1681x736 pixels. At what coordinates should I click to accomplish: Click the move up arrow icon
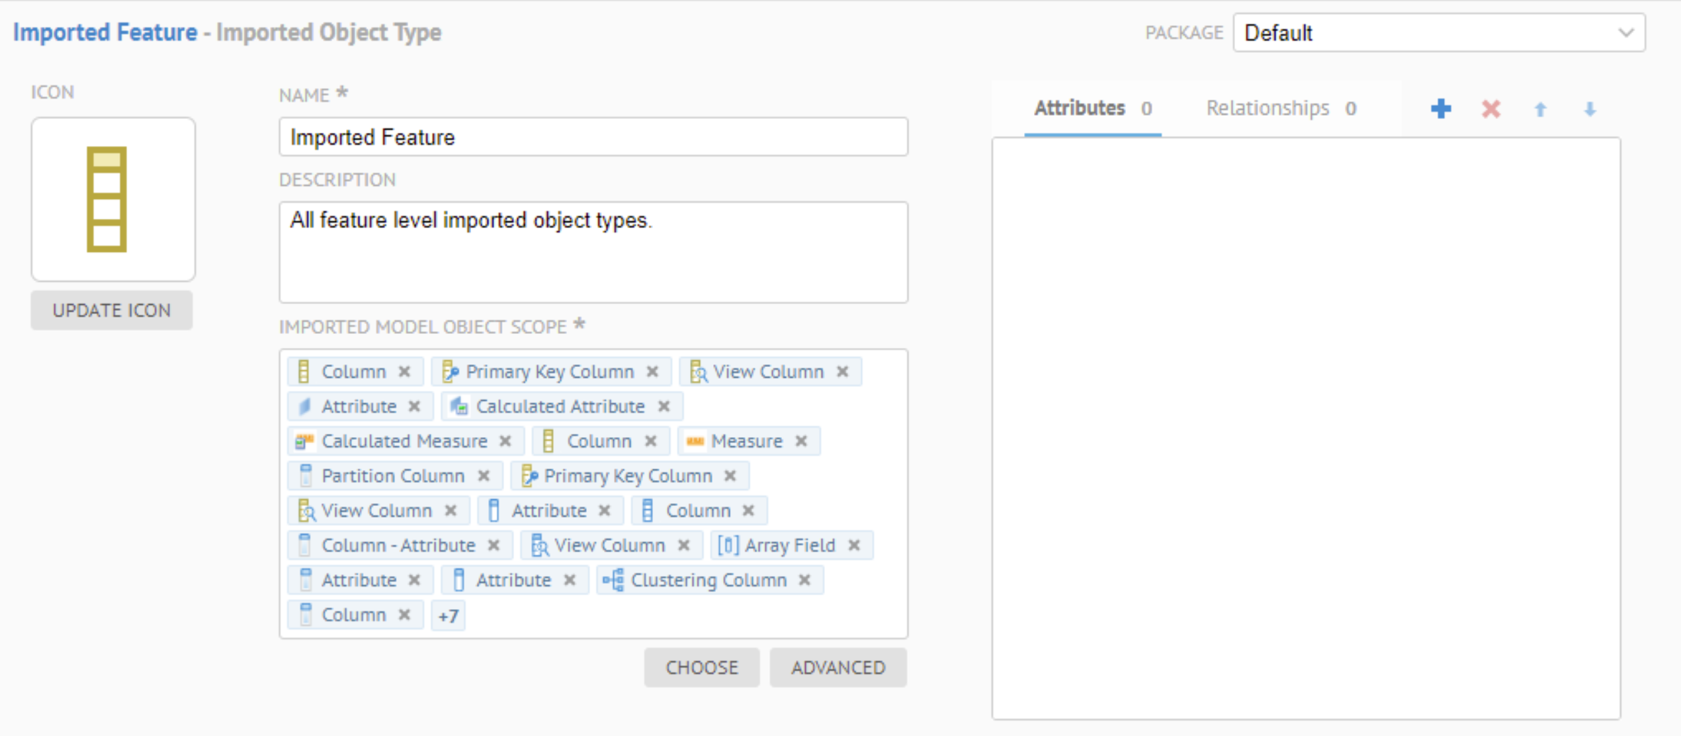1540,109
